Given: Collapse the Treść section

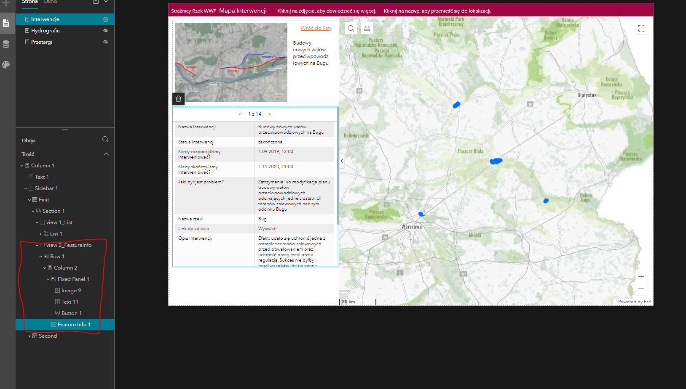Looking at the screenshot, I should pyautogui.click(x=106, y=154).
